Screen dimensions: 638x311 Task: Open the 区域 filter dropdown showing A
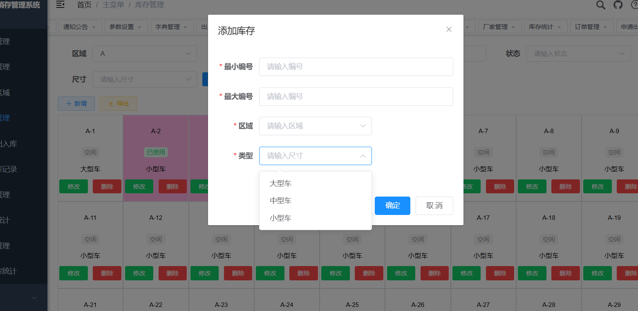point(145,54)
